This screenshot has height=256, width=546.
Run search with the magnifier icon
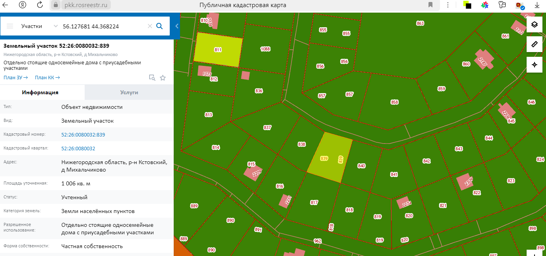click(x=160, y=26)
